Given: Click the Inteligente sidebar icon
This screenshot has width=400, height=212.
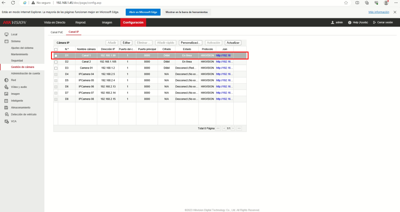Looking at the screenshot, I should coord(6,101).
